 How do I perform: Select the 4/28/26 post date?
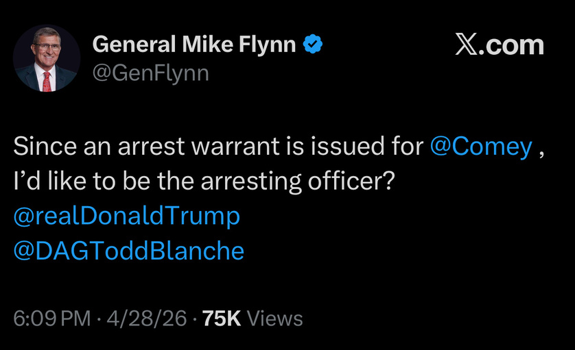143,318
